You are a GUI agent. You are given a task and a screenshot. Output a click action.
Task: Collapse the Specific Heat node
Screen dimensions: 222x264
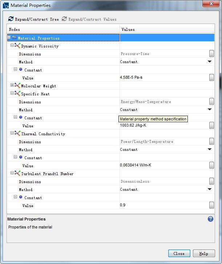12,94
